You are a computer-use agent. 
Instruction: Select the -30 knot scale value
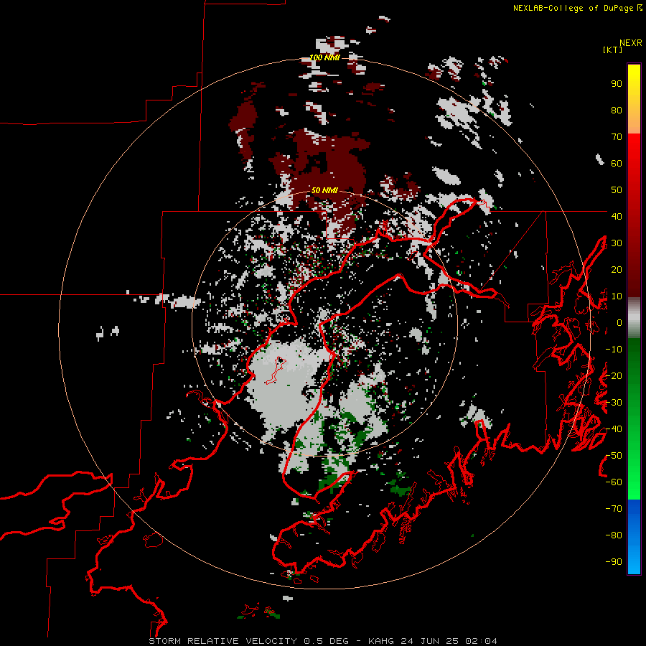[x=614, y=403]
